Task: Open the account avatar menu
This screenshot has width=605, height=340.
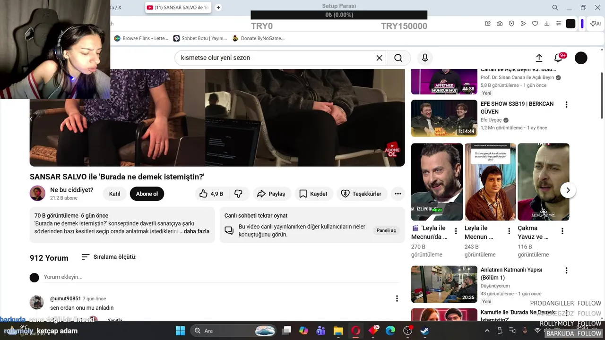Action: (581, 58)
